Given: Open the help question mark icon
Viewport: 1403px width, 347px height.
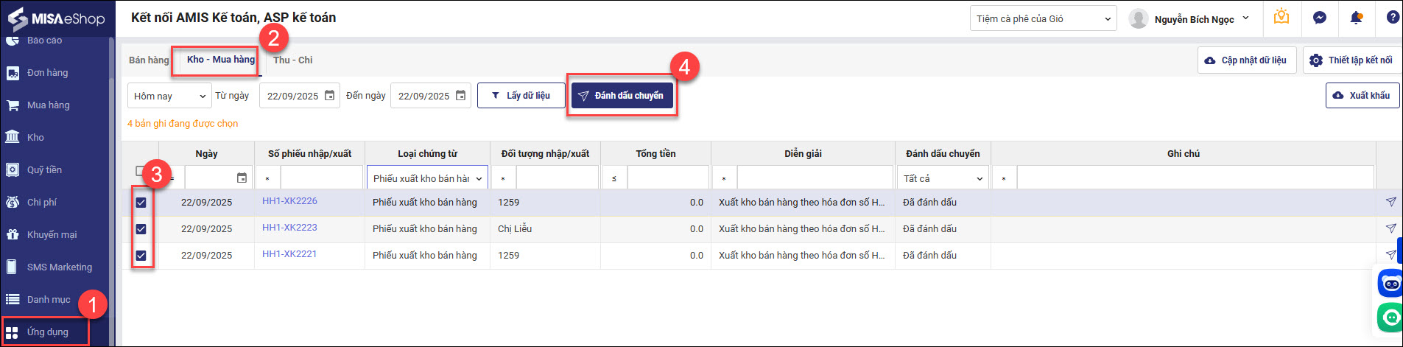Looking at the screenshot, I should click(x=1392, y=18).
